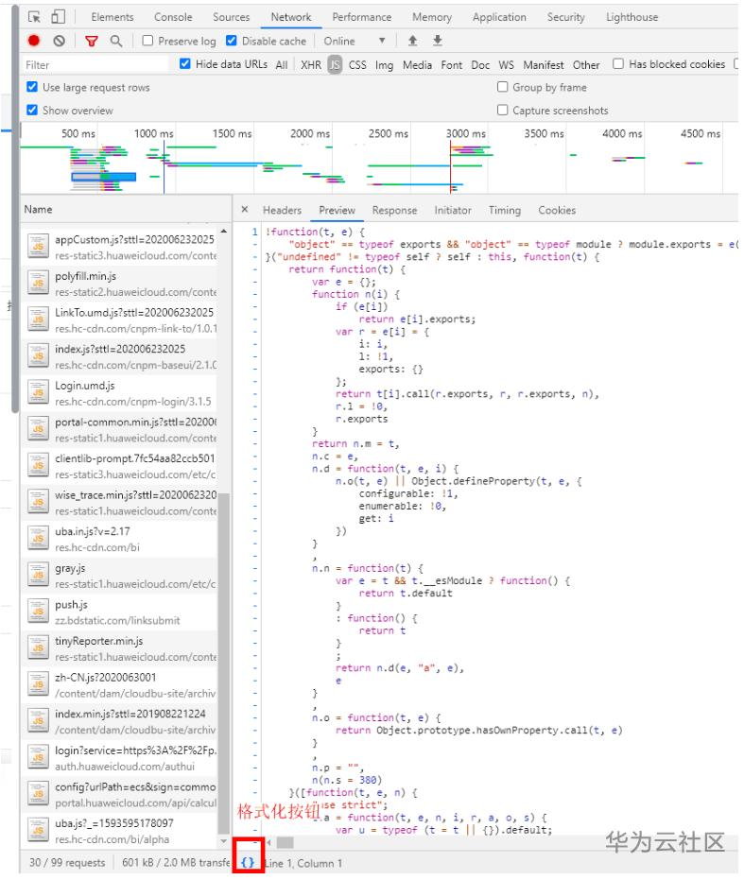The height and width of the screenshot is (880, 744).
Task: Activate the inspect element picker icon
Action: [x=34, y=17]
